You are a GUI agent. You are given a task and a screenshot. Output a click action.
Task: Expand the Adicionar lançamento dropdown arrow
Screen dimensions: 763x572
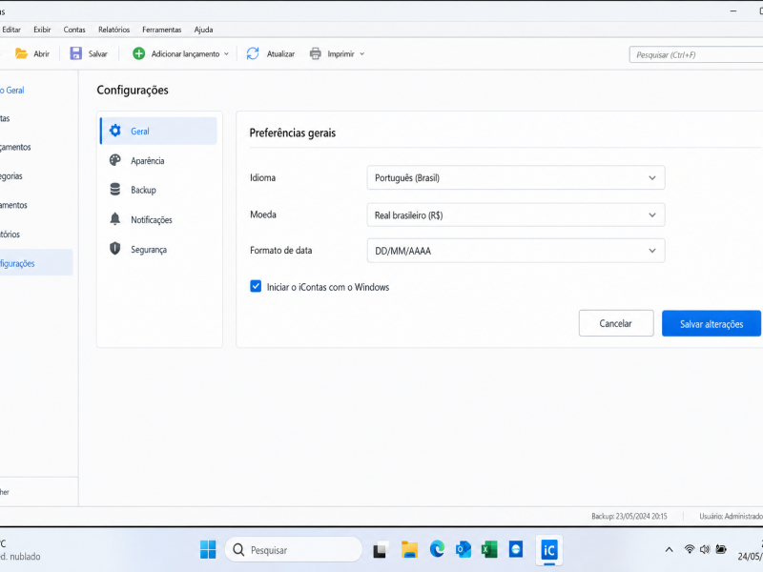226,54
